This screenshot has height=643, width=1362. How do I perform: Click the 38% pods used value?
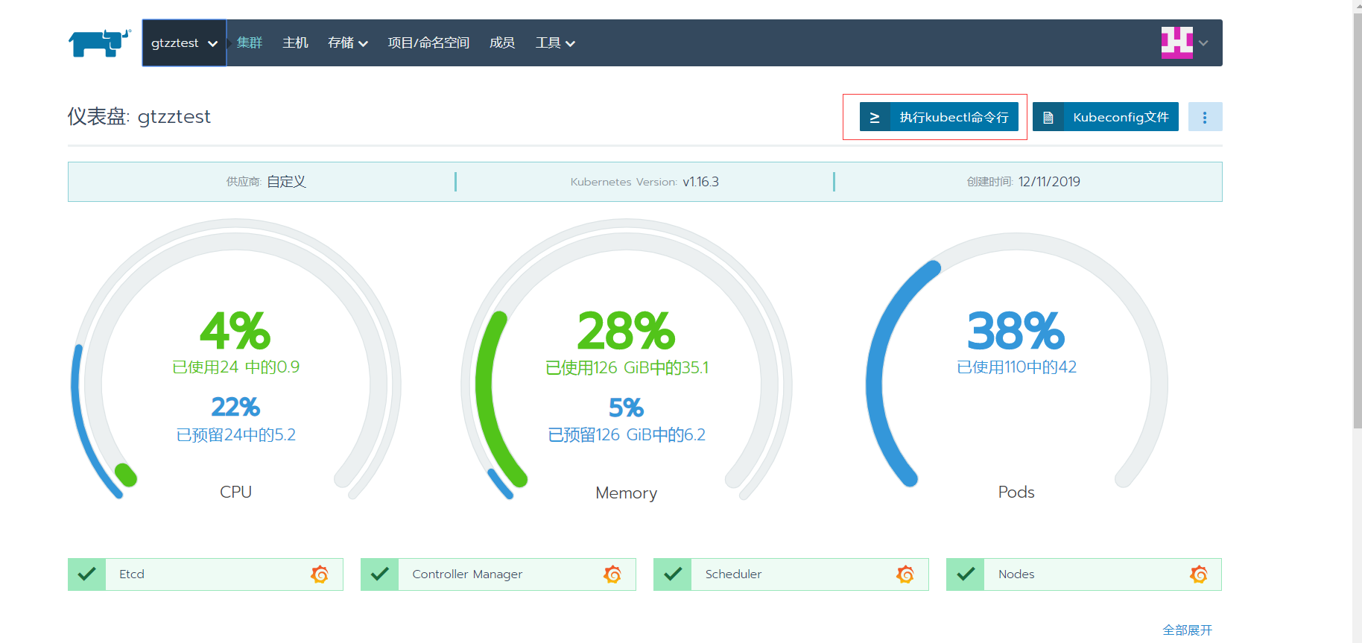(1016, 331)
